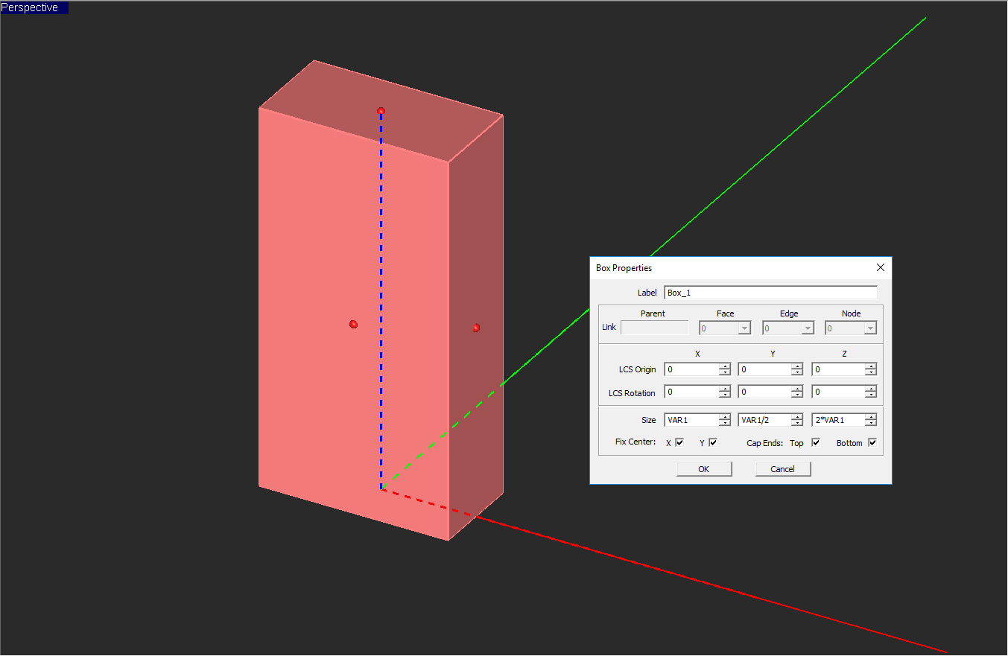Close the Box Properties dialog window
This screenshot has height=656, width=1008.
880,267
